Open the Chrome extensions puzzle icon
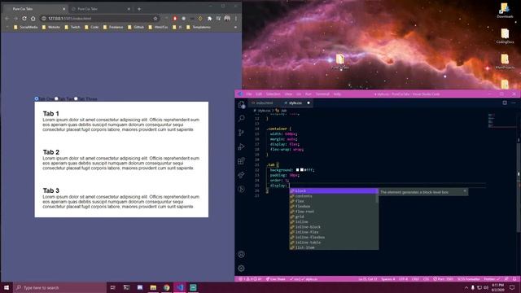 coord(209,19)
